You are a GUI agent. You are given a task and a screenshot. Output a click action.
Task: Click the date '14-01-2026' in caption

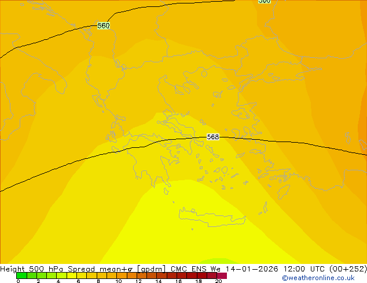[252, 269]
